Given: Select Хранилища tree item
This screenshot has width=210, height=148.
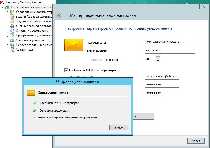Looking at the screenshot, I should [24, 50].
